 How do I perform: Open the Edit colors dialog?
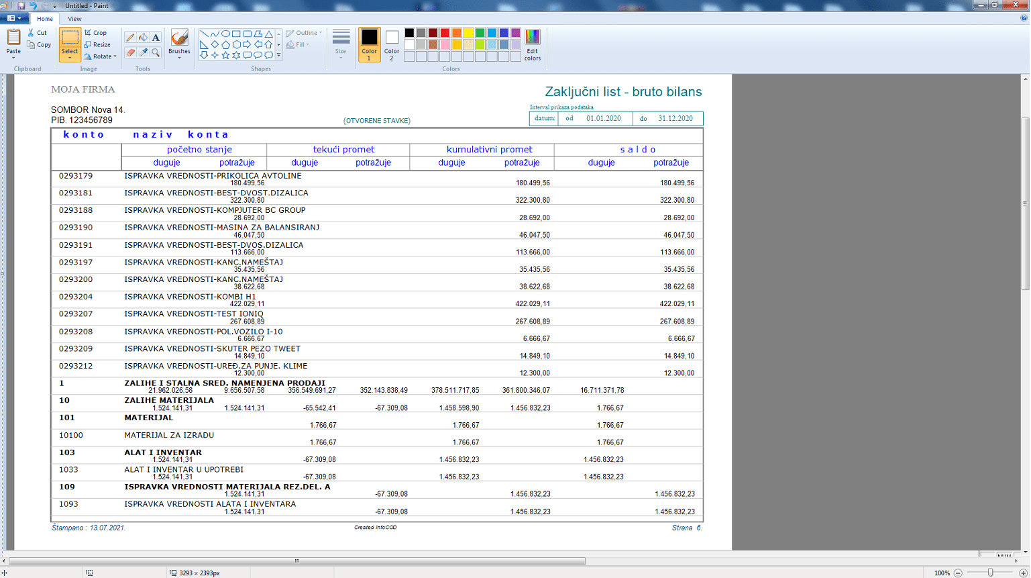tap(533, 45)
